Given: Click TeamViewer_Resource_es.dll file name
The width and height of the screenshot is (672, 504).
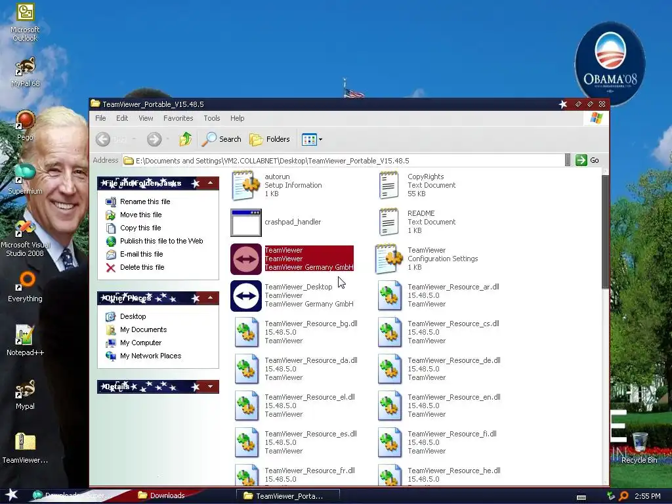Looking at the screenshot, I should (310, 434).
